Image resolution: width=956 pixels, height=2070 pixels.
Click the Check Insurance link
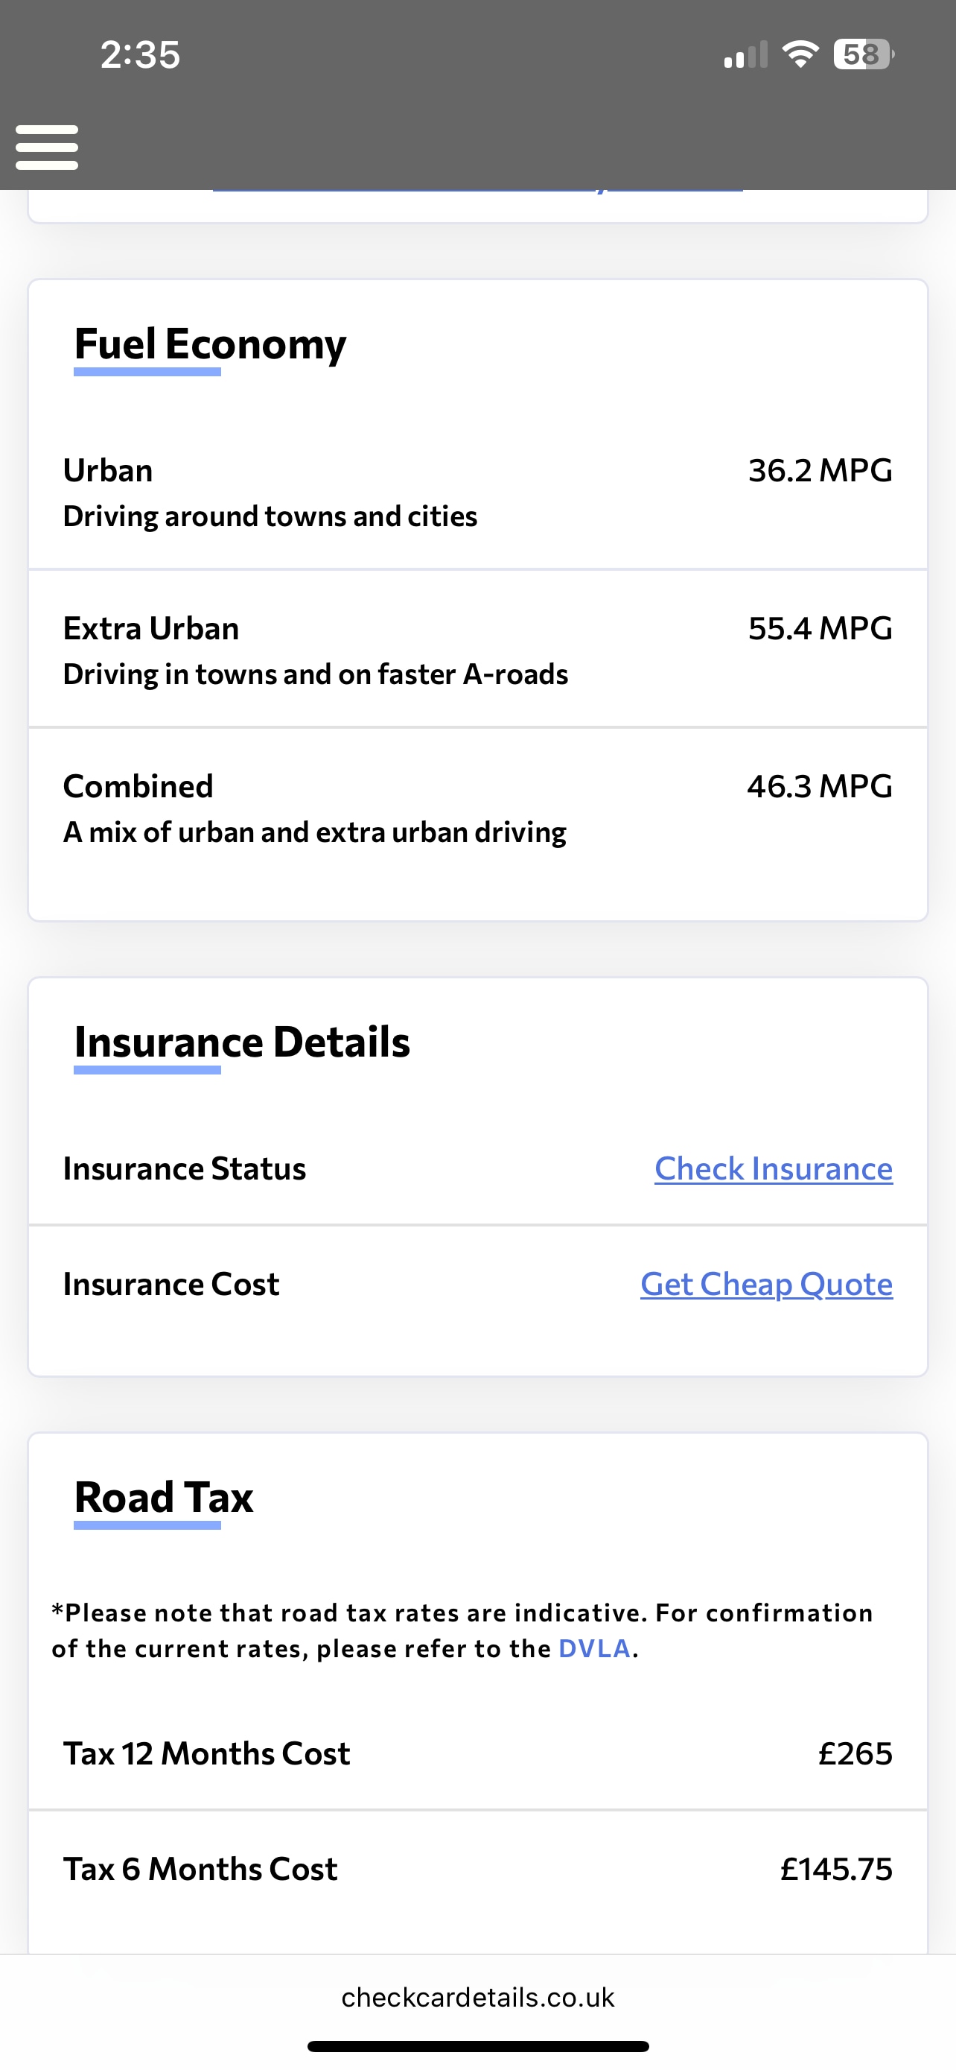pos(773,1168)
